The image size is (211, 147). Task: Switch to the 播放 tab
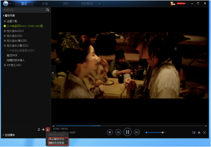[x=24, y=4]
